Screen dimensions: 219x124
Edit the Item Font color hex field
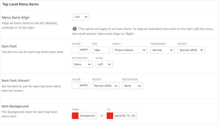(x=84, y=50)
